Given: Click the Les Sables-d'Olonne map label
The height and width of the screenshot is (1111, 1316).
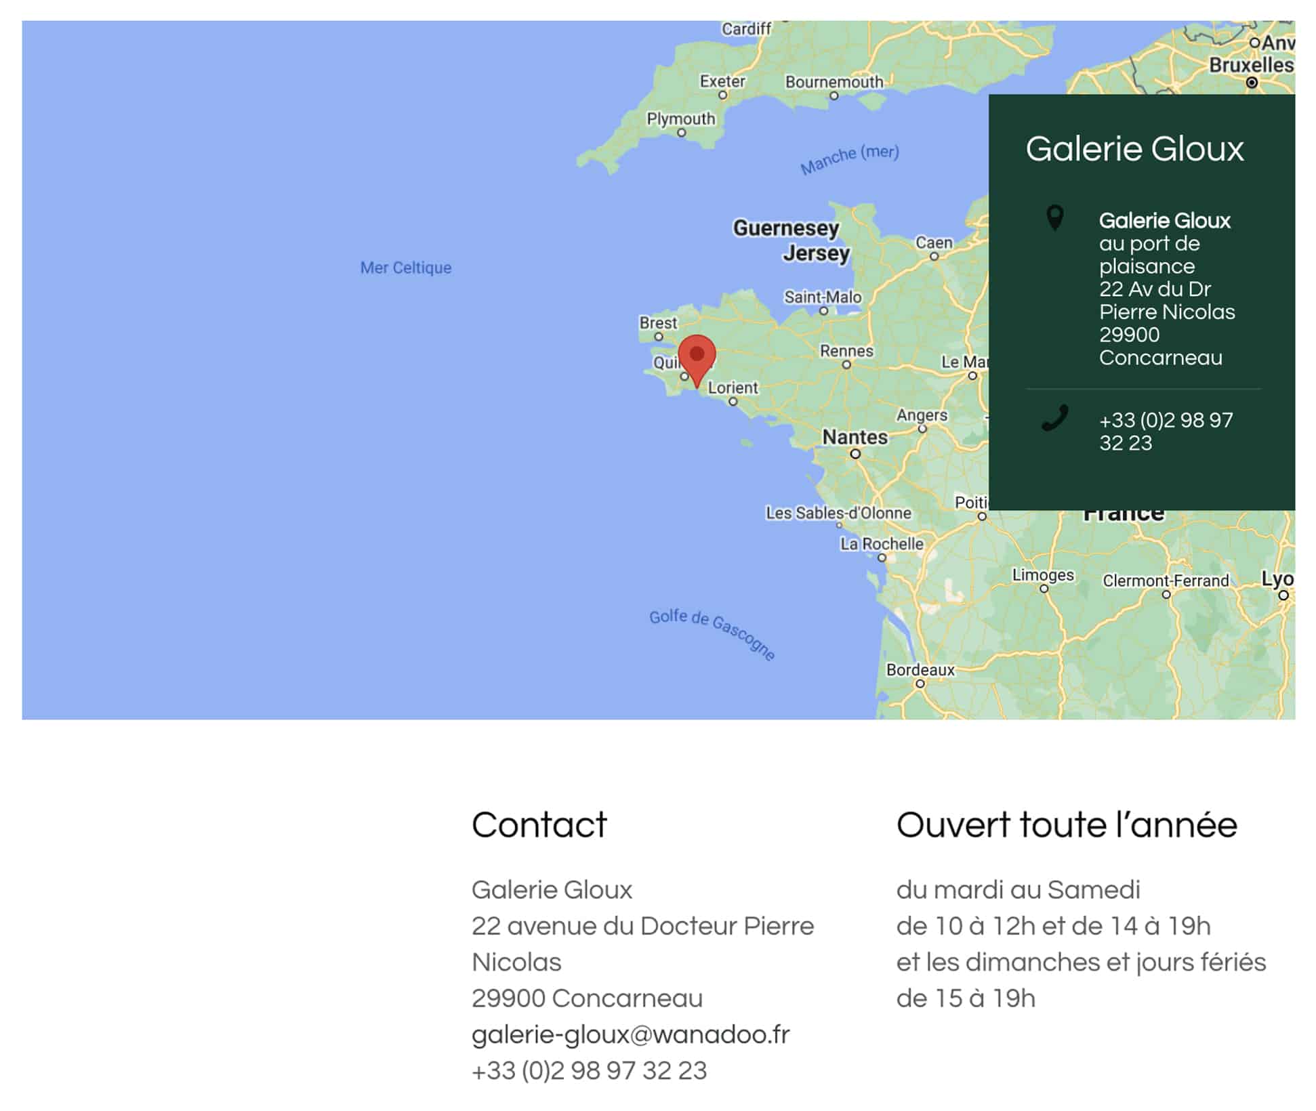Looking at the screenshot, I should (x=838, y=513).
